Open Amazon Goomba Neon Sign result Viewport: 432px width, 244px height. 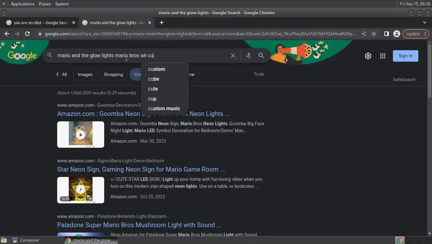click(143, 114)
